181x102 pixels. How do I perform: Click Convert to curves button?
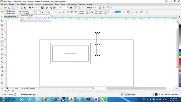pyautogui.click(x=141, y=12)
